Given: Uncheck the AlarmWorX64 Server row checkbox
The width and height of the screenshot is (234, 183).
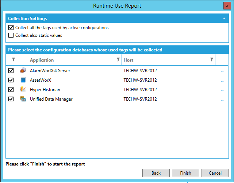Looking at the screenshot, I should (11, 71).
